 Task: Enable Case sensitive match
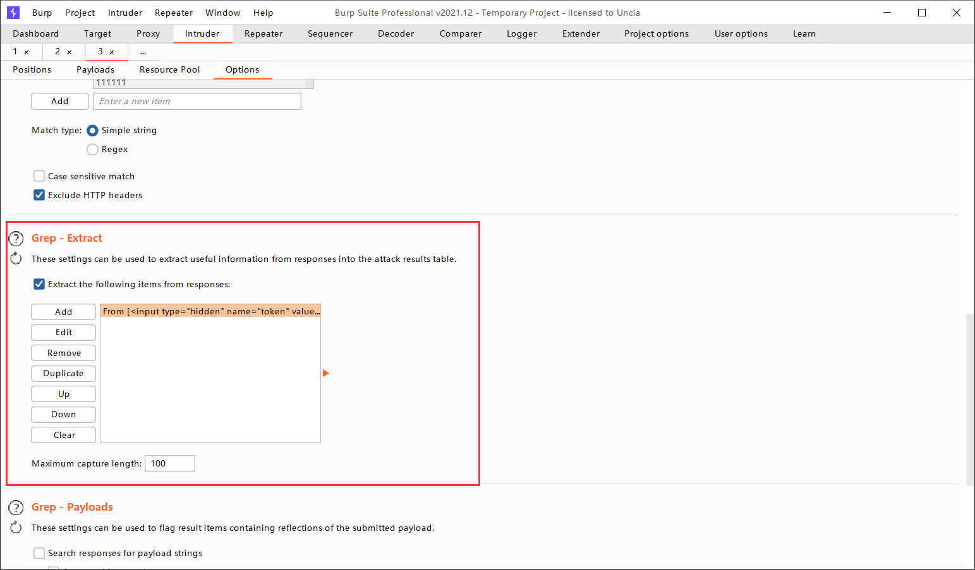pos(39,176)
